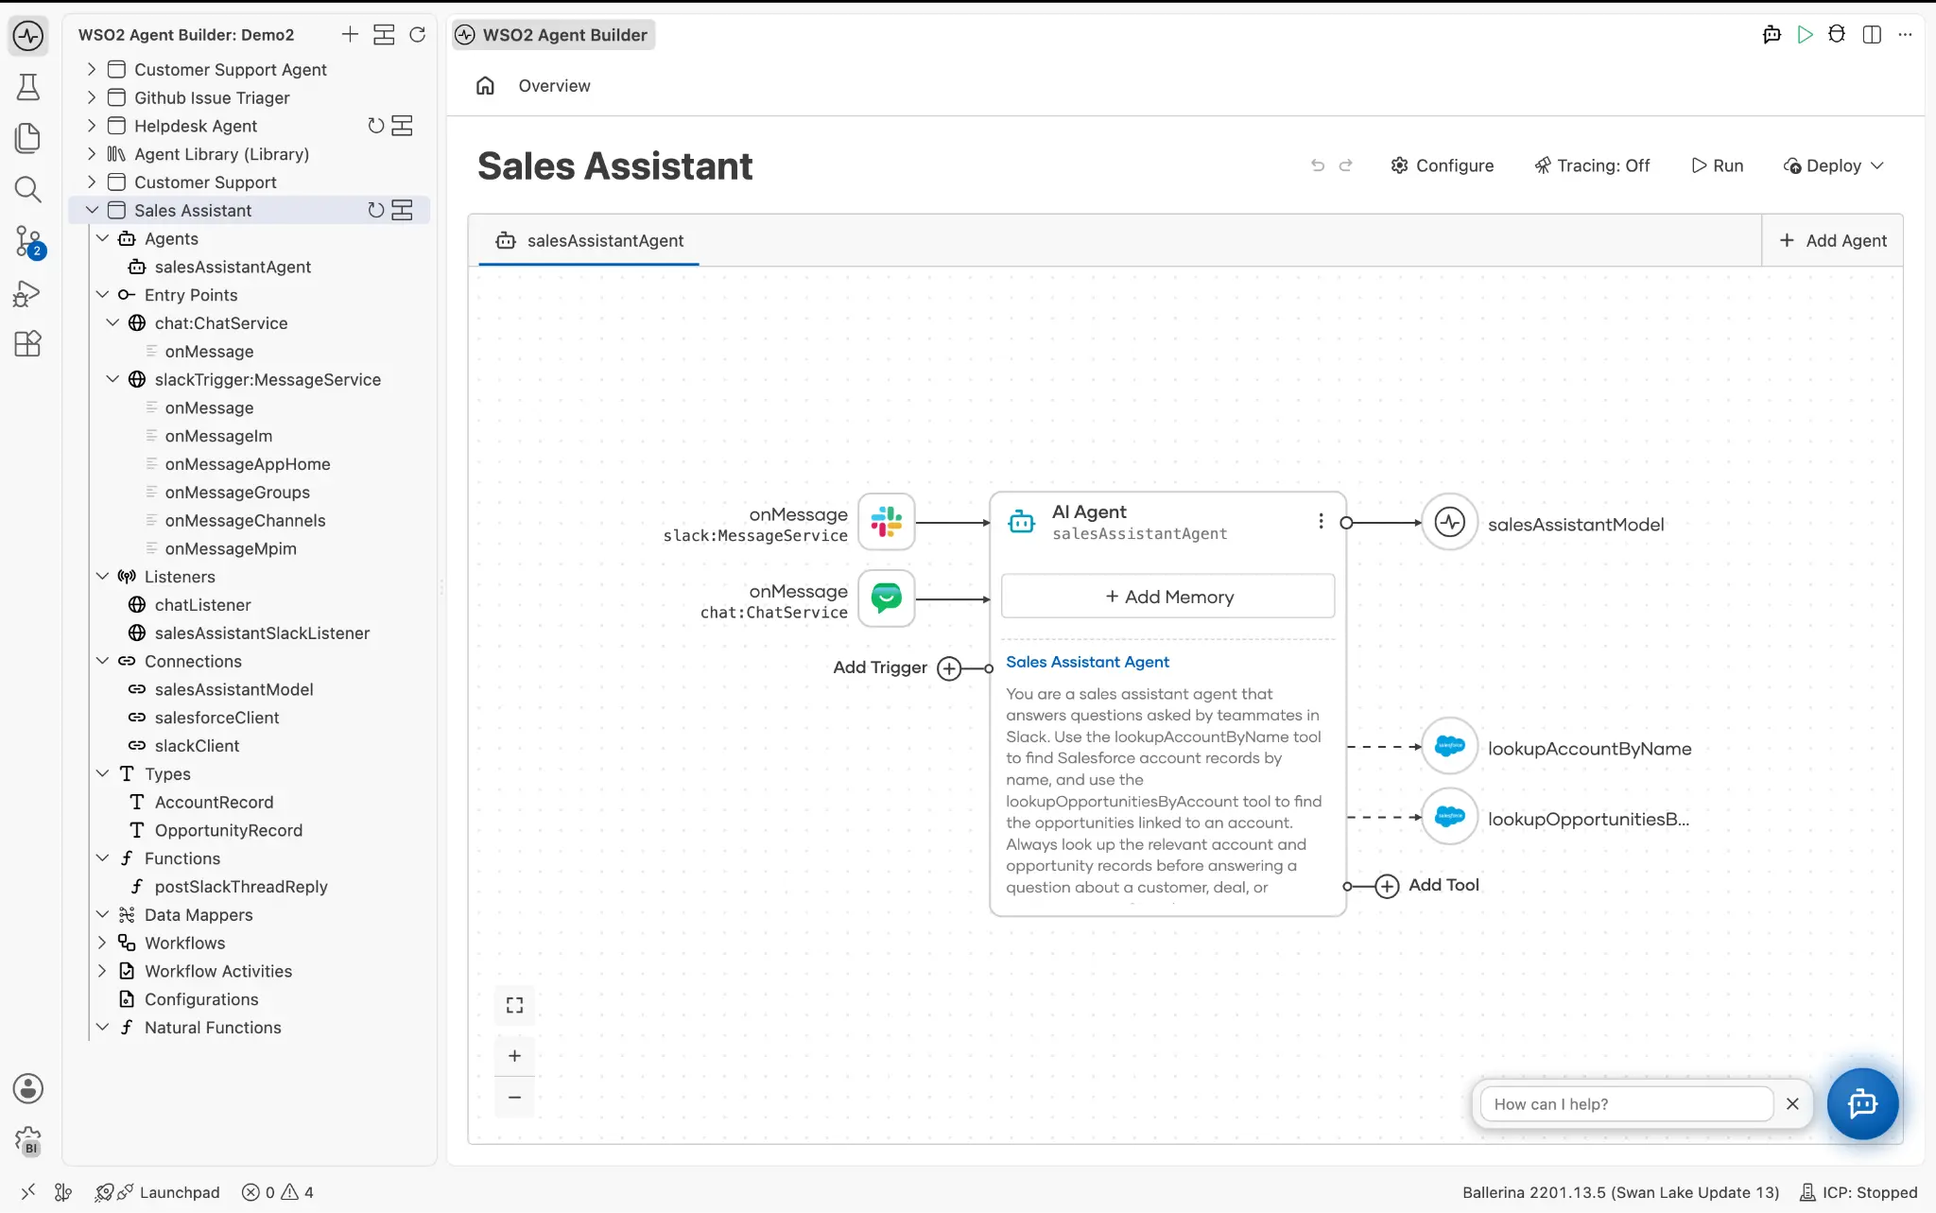This screenshot has width=1936, height=1213.
Task: Select the WSO2 Agent Builder editor tab
Action: 553,35
